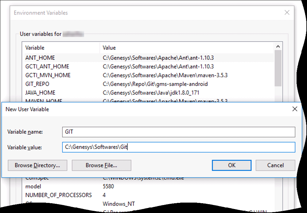Select the GIT_REPO variable row
Viewport: 307px width, 213px height.
(37, 84)
